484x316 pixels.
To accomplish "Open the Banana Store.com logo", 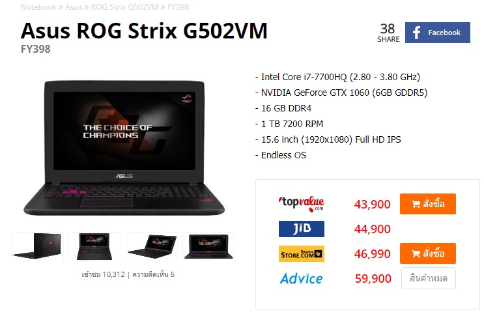I will 301,253.
